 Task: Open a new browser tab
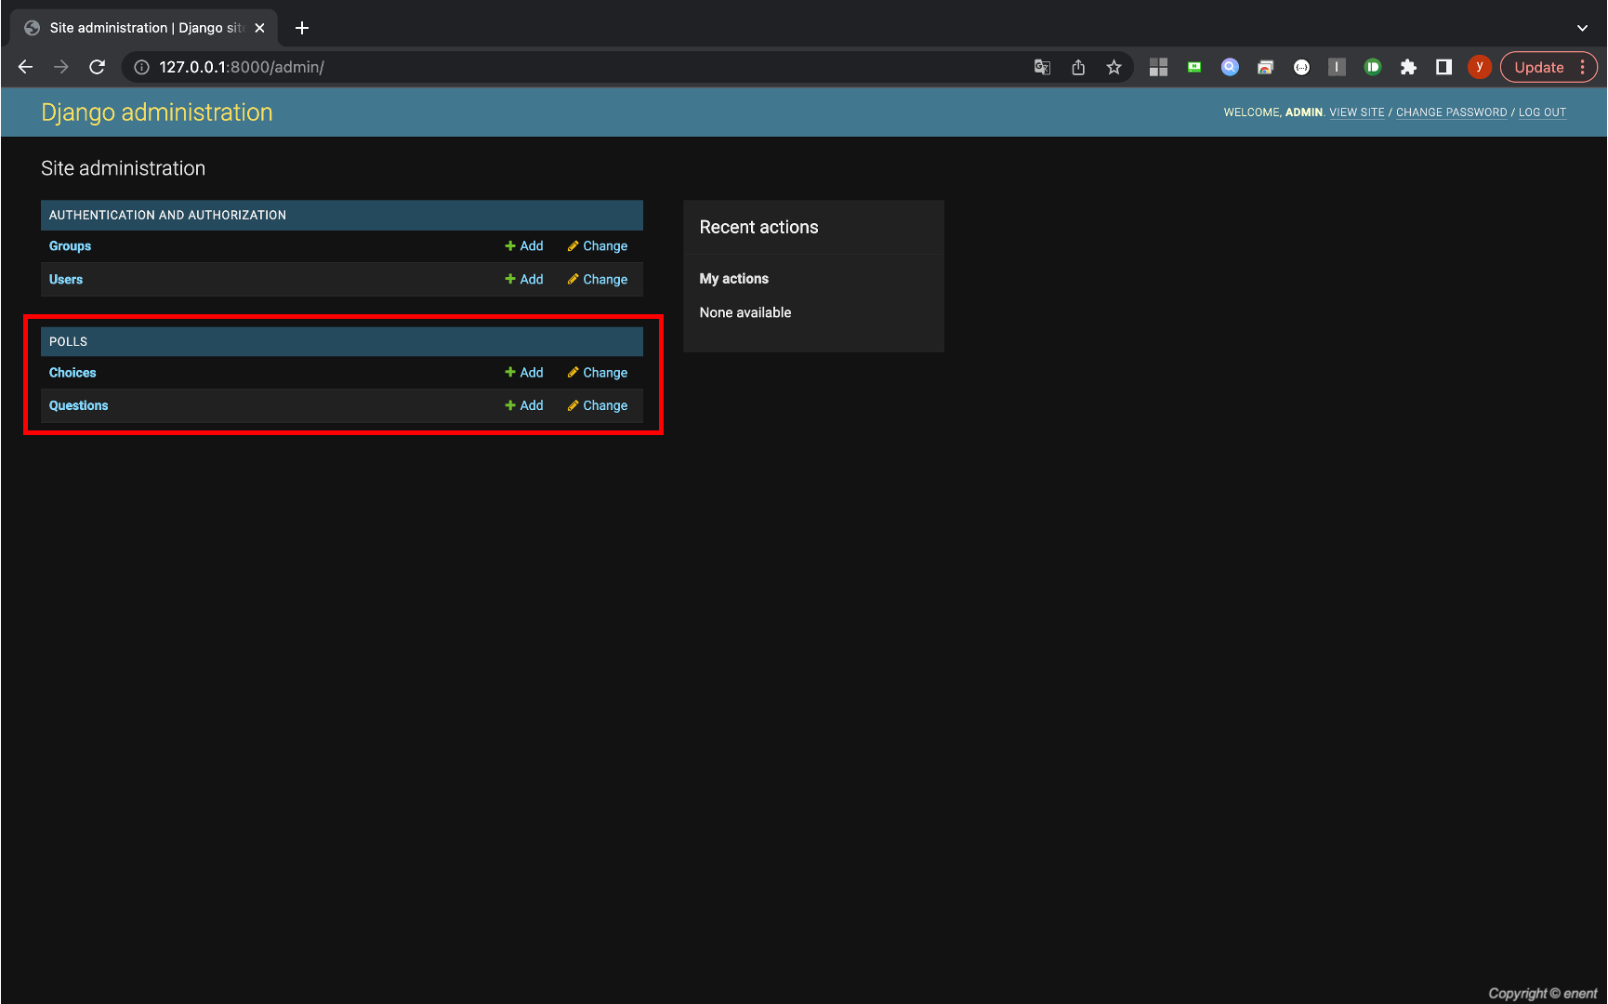pyautogui.click(x=302, y=28)
